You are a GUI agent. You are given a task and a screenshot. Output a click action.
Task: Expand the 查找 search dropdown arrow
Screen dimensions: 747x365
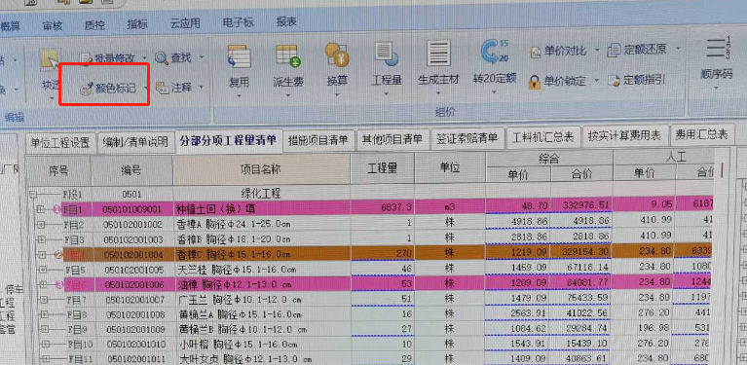coord(201,57)
